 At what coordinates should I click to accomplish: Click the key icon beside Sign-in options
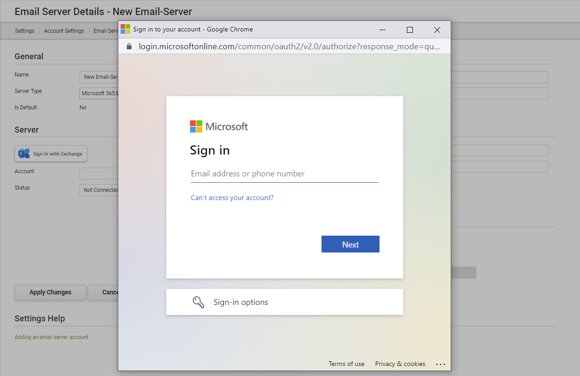click(198, 302)
